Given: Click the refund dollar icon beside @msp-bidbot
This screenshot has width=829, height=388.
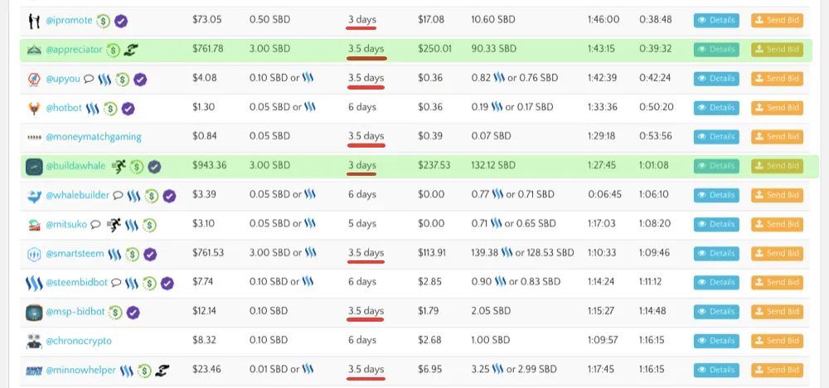Looking at the screenshot, I should 115,313.
